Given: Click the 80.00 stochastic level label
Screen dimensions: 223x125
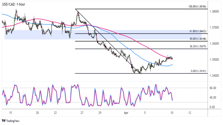Looking at the screenshot, I should [x=212, y=88].
